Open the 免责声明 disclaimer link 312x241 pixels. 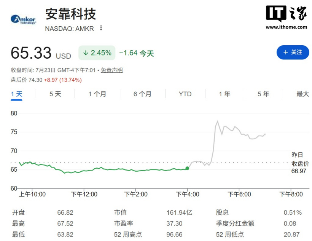(111, 70)
